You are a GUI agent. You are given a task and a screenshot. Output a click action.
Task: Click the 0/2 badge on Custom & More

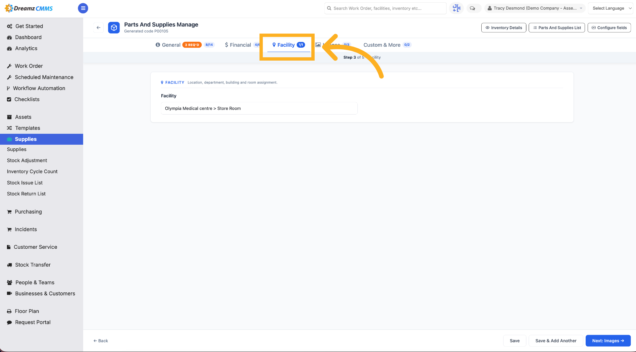coord(407,45)
